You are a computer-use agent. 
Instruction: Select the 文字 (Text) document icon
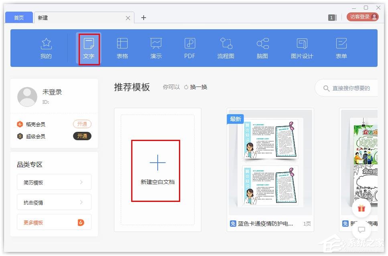coord(89,47)
